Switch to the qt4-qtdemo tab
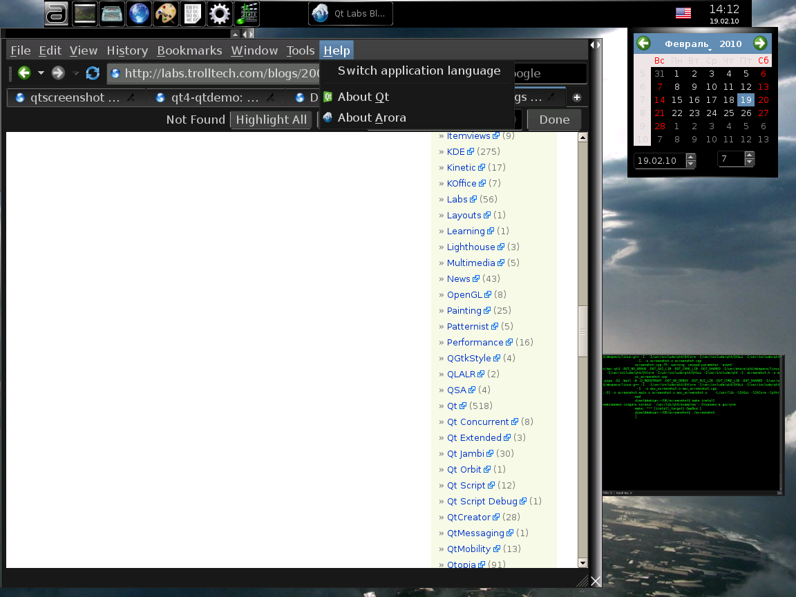This screenshot has width=796, height=597. point(215,97)
